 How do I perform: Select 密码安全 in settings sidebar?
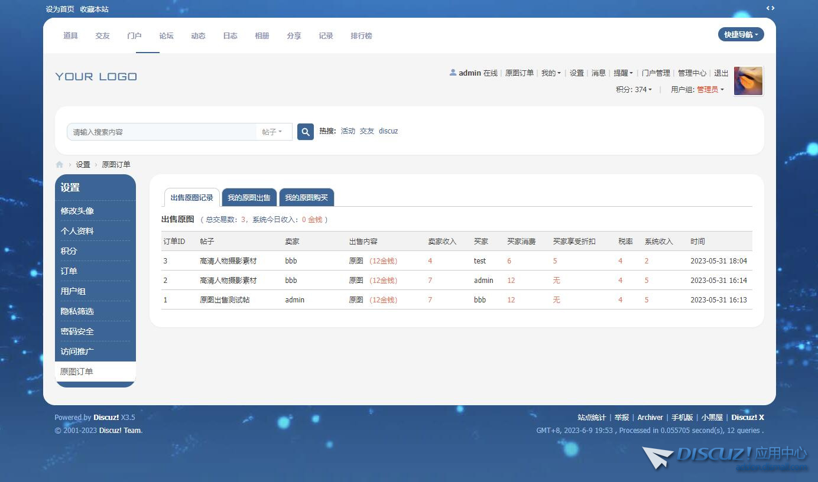tap(77, 331)
